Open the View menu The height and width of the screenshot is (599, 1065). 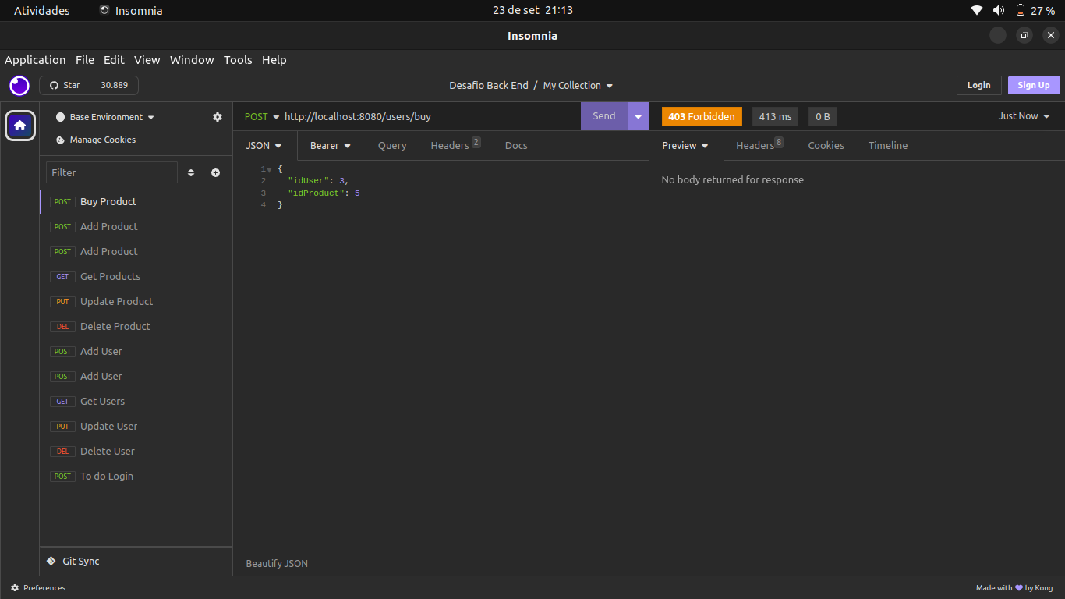[x=147, y=60]
